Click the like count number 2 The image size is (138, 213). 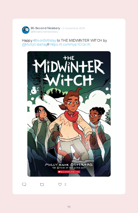65,184
